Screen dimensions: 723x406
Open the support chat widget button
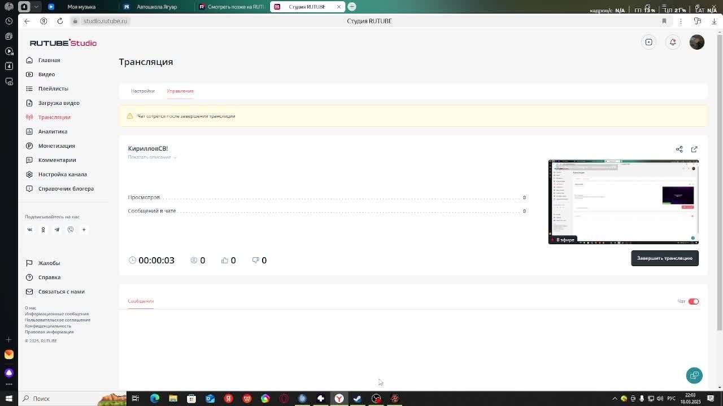(694, 376)
